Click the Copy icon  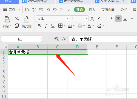pyautogui.click(x=17, y=26)
